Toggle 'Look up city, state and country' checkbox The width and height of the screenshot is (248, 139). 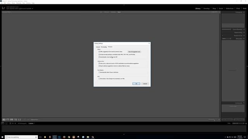click(x=99, y=63)
